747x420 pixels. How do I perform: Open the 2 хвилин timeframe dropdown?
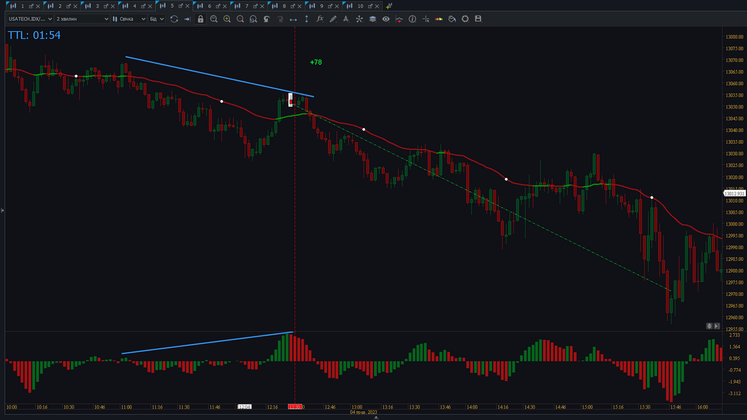click(82, 19)
